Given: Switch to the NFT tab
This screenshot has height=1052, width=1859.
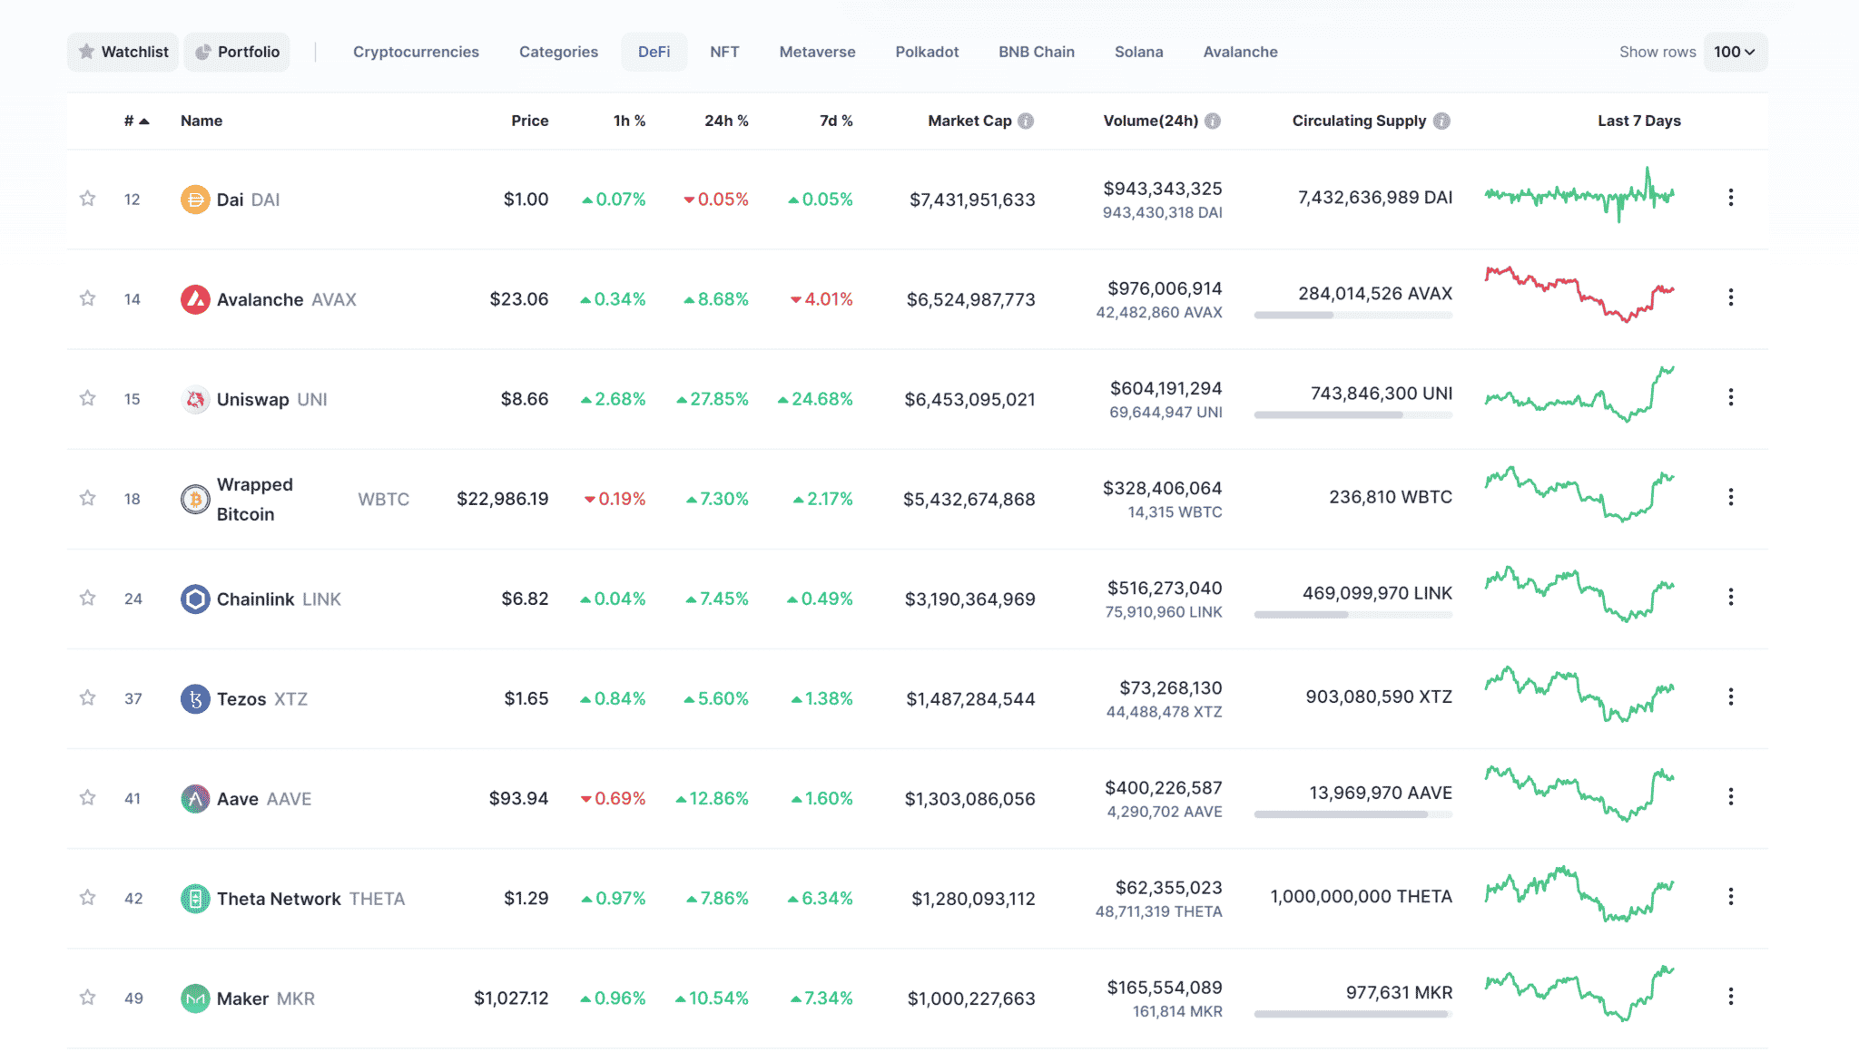Looking at the screenshot, I should [724, 52].
